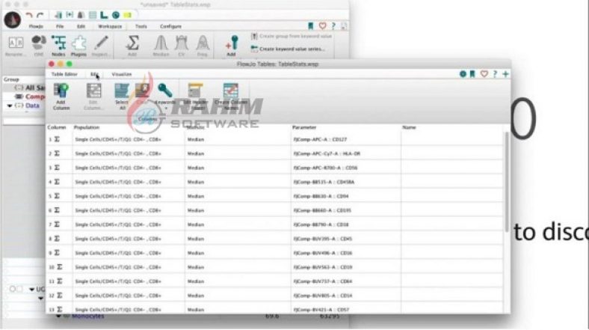This screenshot has height=330, width=589.
Task: Click the heart icon in workspace window
Action: coord(322,26)
